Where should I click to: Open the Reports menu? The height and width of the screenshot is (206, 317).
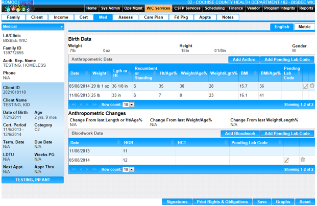(x=306, y=8)
